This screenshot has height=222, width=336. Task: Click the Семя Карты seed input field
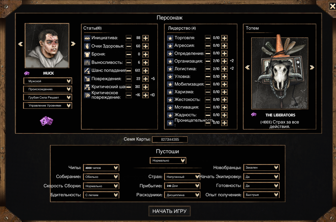tap(170, 139)
